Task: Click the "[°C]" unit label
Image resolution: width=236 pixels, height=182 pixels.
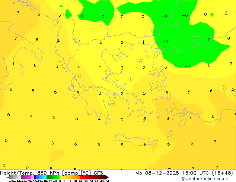Action: (86, 173)
